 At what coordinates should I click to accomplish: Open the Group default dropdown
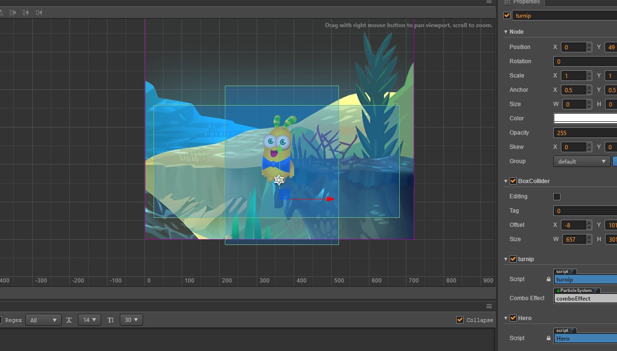[x=582, y=161]
